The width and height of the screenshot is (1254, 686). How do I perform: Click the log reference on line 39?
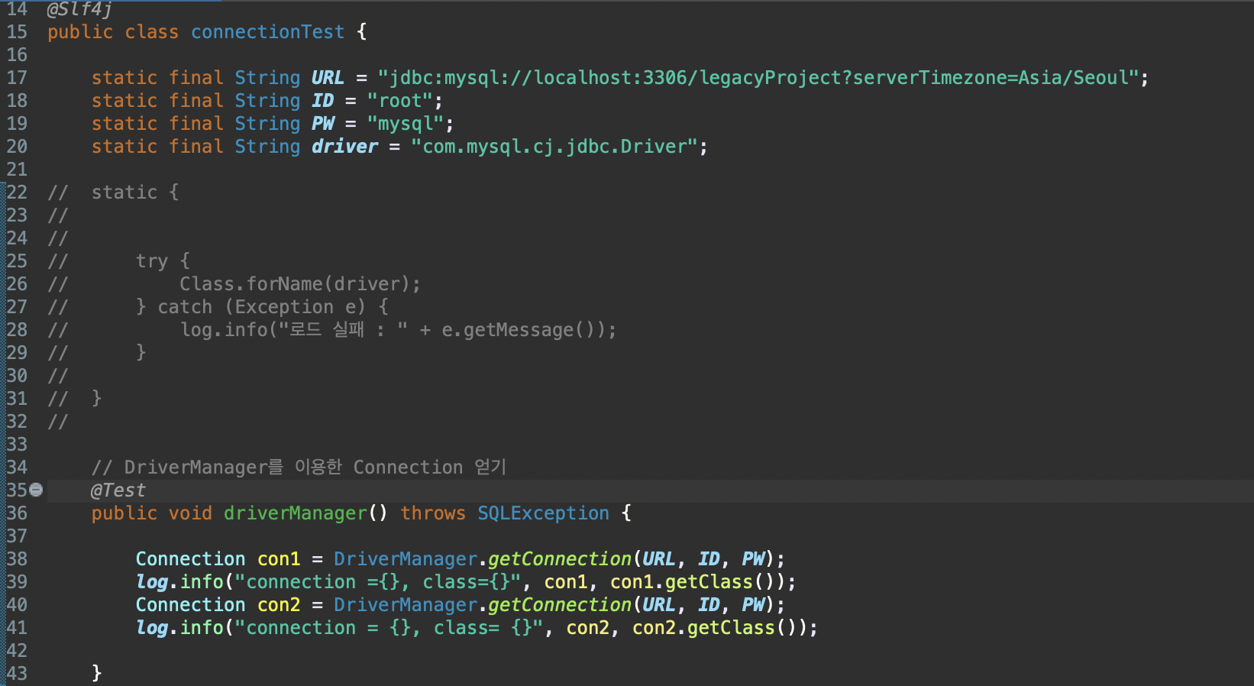pos(152,582)
